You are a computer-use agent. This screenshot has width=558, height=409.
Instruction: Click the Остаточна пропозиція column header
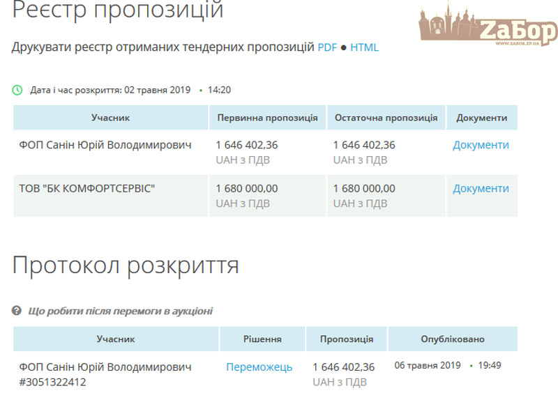tap(386, 118)
